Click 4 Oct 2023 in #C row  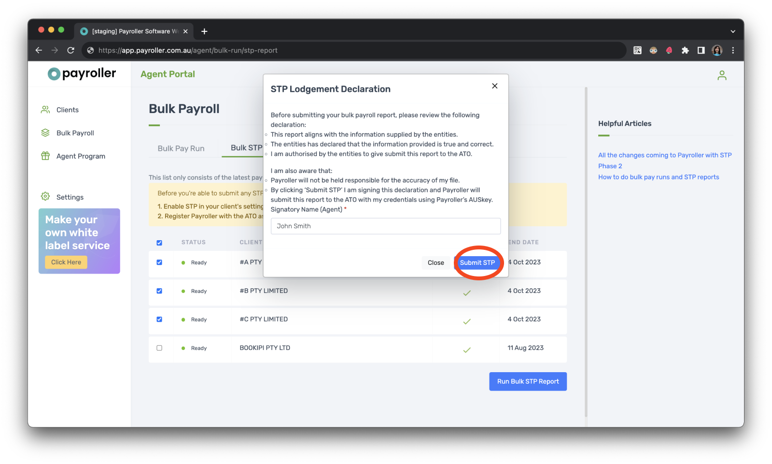point(524,319)
